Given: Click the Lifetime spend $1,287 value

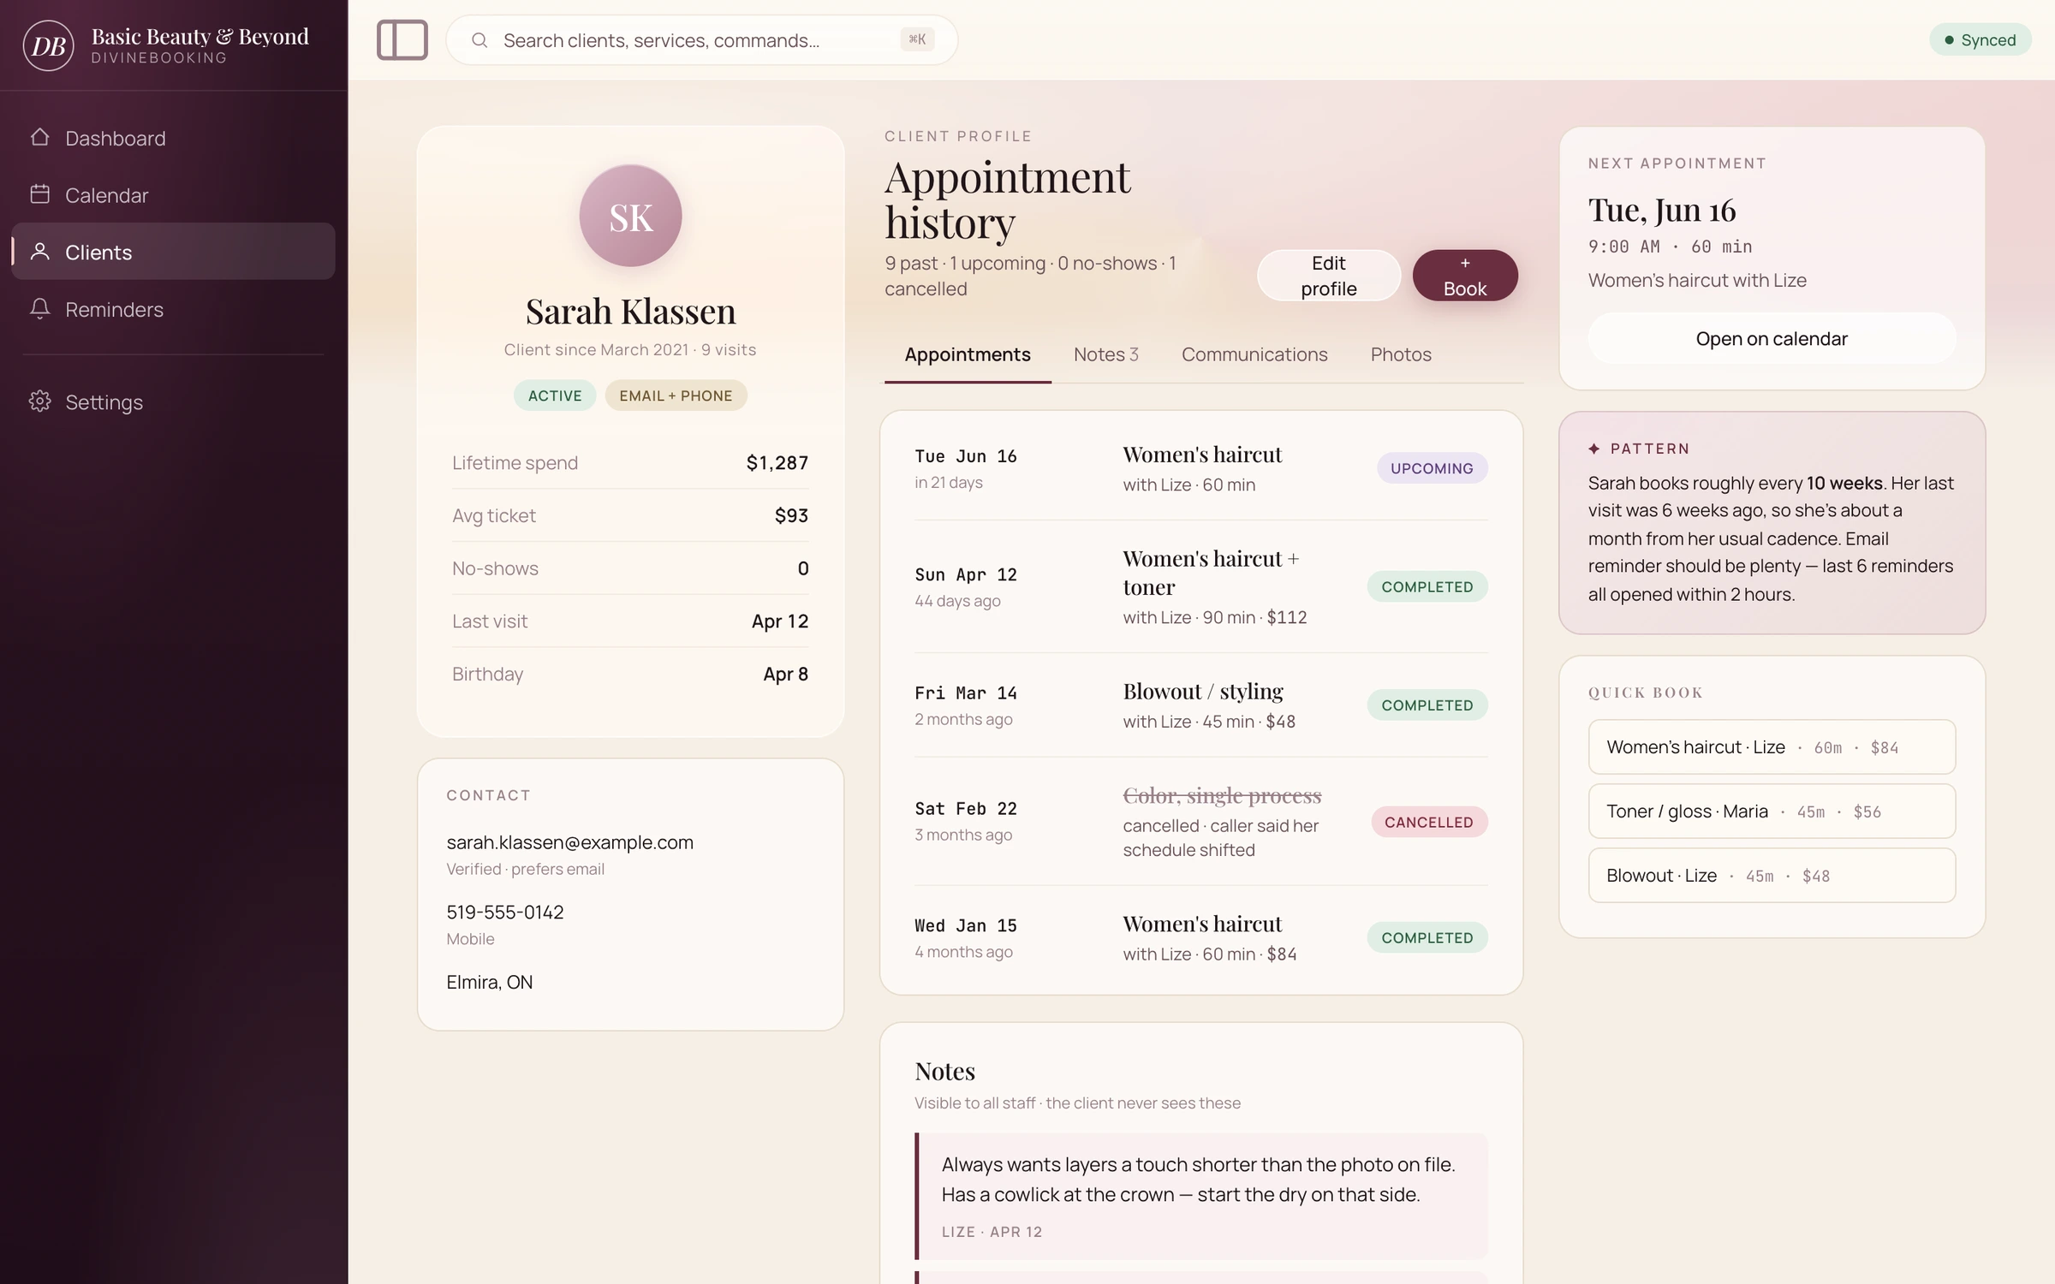Looking at the screenshot, I should click(x=777, y=463).
